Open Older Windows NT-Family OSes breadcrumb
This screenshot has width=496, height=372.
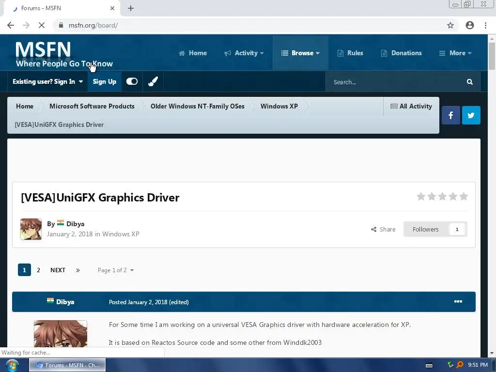pos(198,106)
